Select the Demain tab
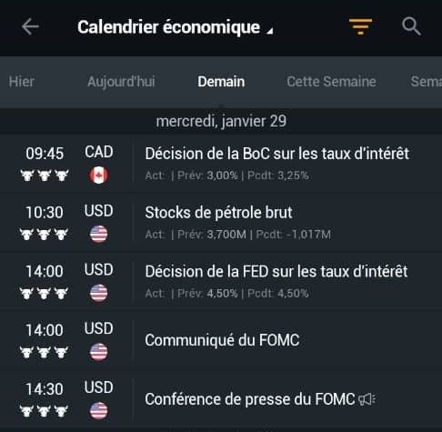The image size is (442, 432). pyautogui.click(x=221, y=82)
